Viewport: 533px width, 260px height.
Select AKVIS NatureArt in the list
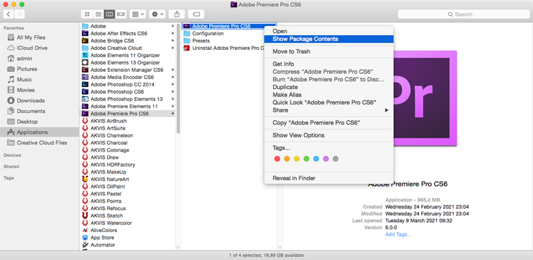pos(110,180)
